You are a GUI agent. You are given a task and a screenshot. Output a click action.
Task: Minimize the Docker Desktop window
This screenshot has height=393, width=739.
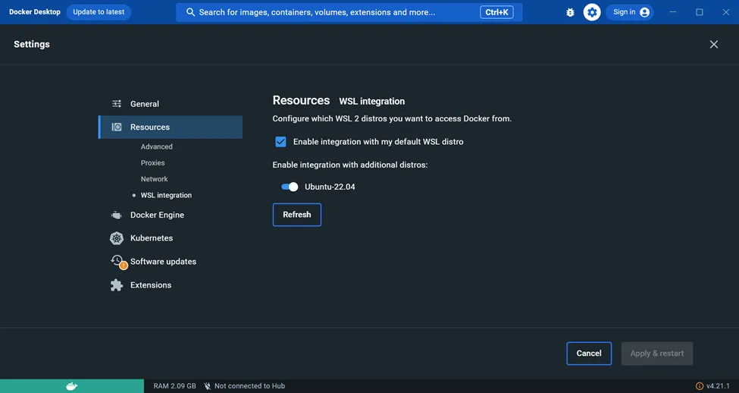click(673, 12)
